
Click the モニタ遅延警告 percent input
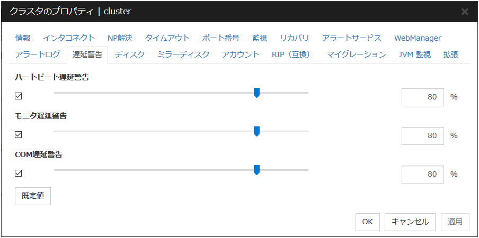click(422, 135)
